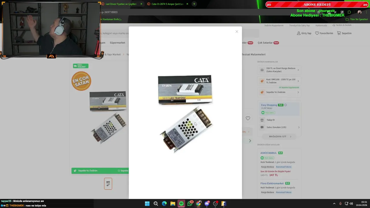
Task: Expand Satıcı Soruları (135)
Action: point(280,127)
